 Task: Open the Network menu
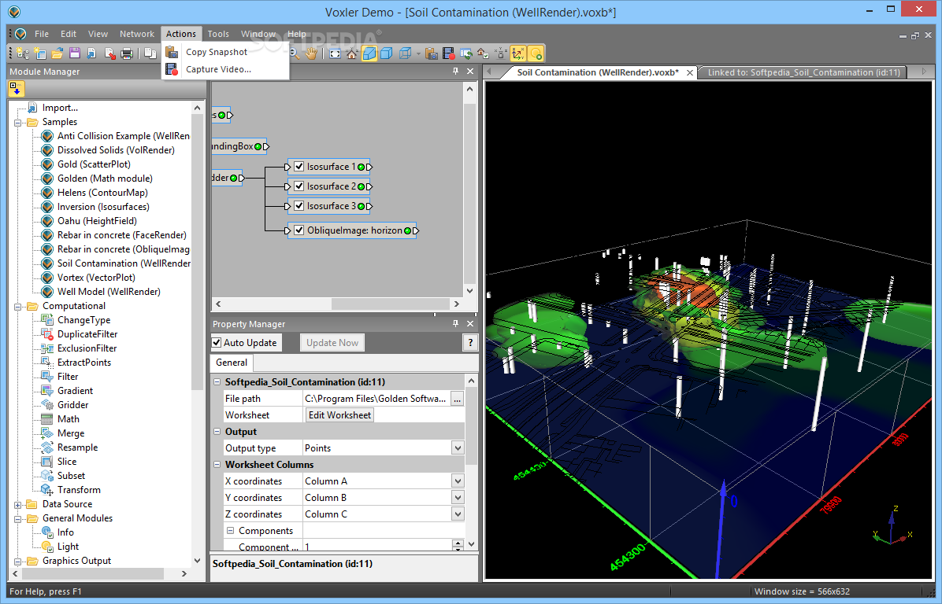pos(137,34)
